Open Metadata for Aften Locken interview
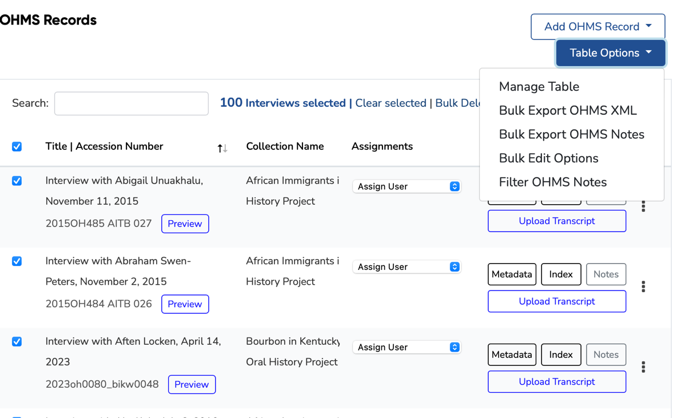The width and height of the screenshot is (681, 418). click(512, 355)
